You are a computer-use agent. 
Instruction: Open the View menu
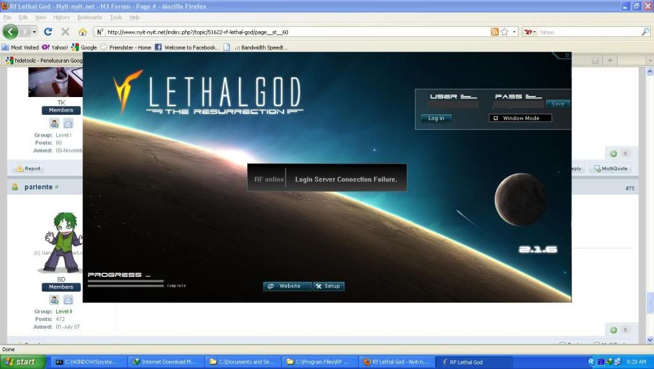tap(40, 17)
